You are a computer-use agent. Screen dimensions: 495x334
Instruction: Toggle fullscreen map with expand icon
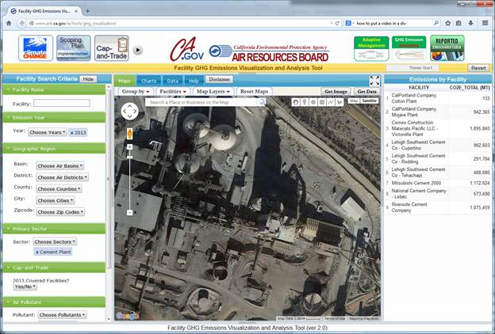click(374, 80)
